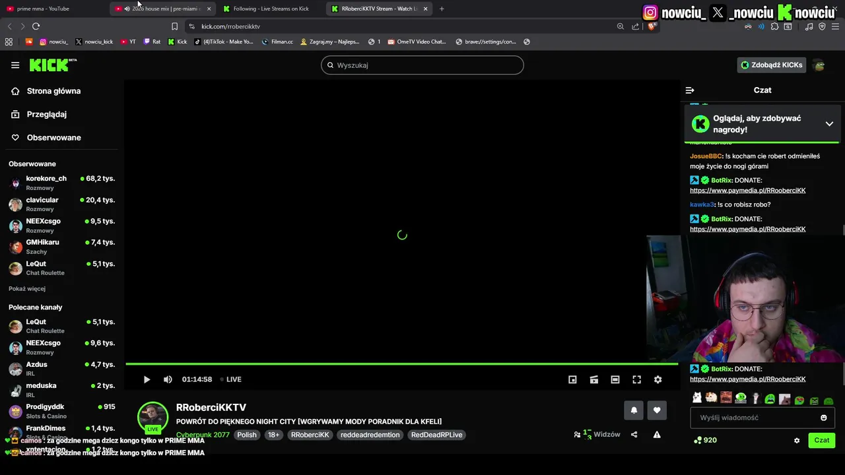The image size is (845, 475).
Task: Collapse the chat panel arrow icon
Action: [x=690, y=90]
